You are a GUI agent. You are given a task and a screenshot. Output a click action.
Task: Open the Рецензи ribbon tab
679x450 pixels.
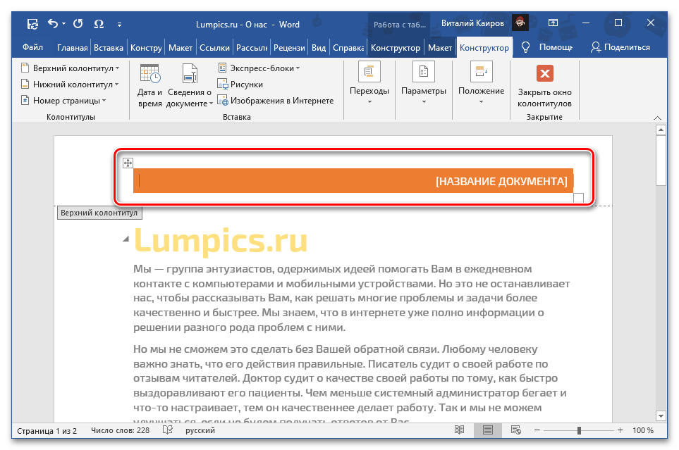coord(289,48)
